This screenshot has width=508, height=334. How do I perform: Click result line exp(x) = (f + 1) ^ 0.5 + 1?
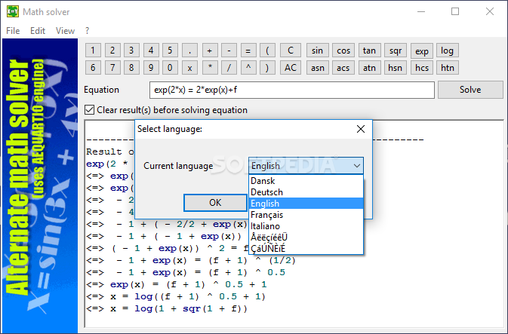177,284
